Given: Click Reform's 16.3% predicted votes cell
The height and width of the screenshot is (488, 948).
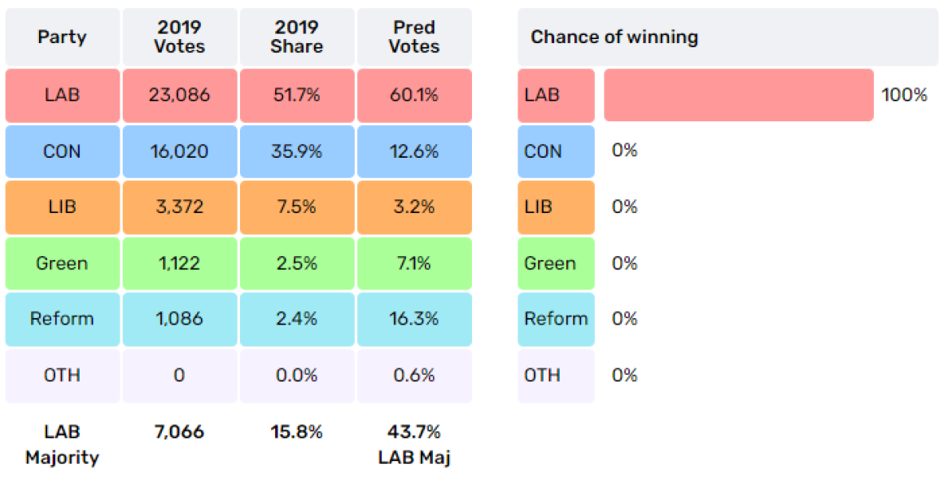Looking at the screenshot, I should point(414,319).
